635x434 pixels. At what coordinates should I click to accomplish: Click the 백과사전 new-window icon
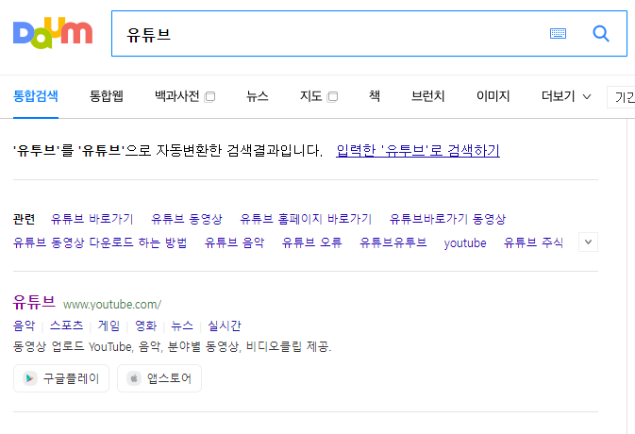209,97
